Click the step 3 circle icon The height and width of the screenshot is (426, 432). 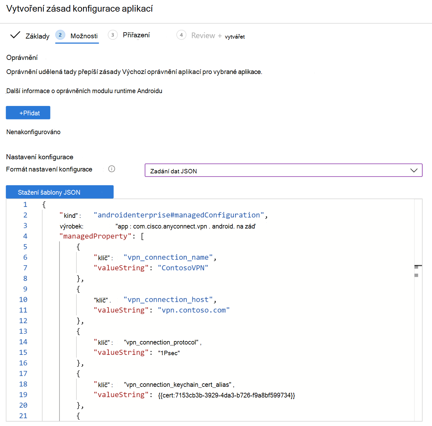click(113, 35)
